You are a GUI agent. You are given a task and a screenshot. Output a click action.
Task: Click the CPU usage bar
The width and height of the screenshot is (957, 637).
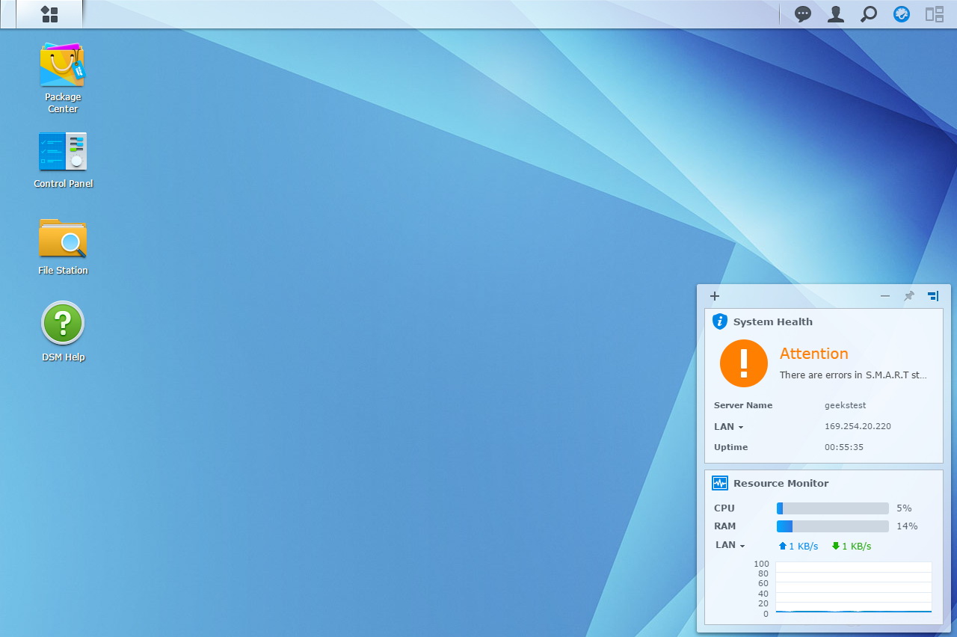tap(832, 508)
